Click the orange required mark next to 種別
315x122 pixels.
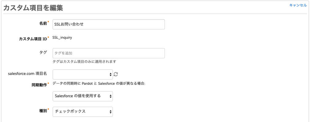tap(48, 109)
